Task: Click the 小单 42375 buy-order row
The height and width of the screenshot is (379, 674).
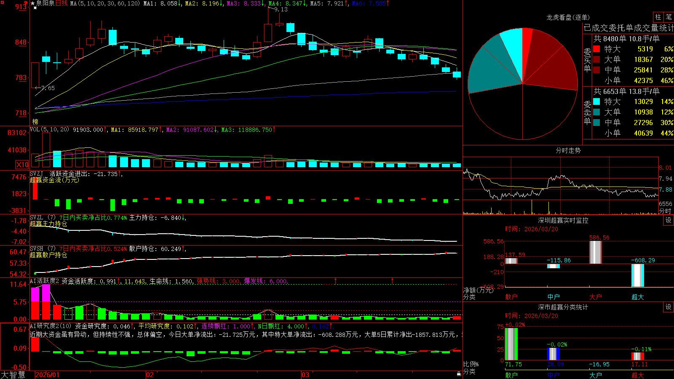Action: click(x=633, y=80)
